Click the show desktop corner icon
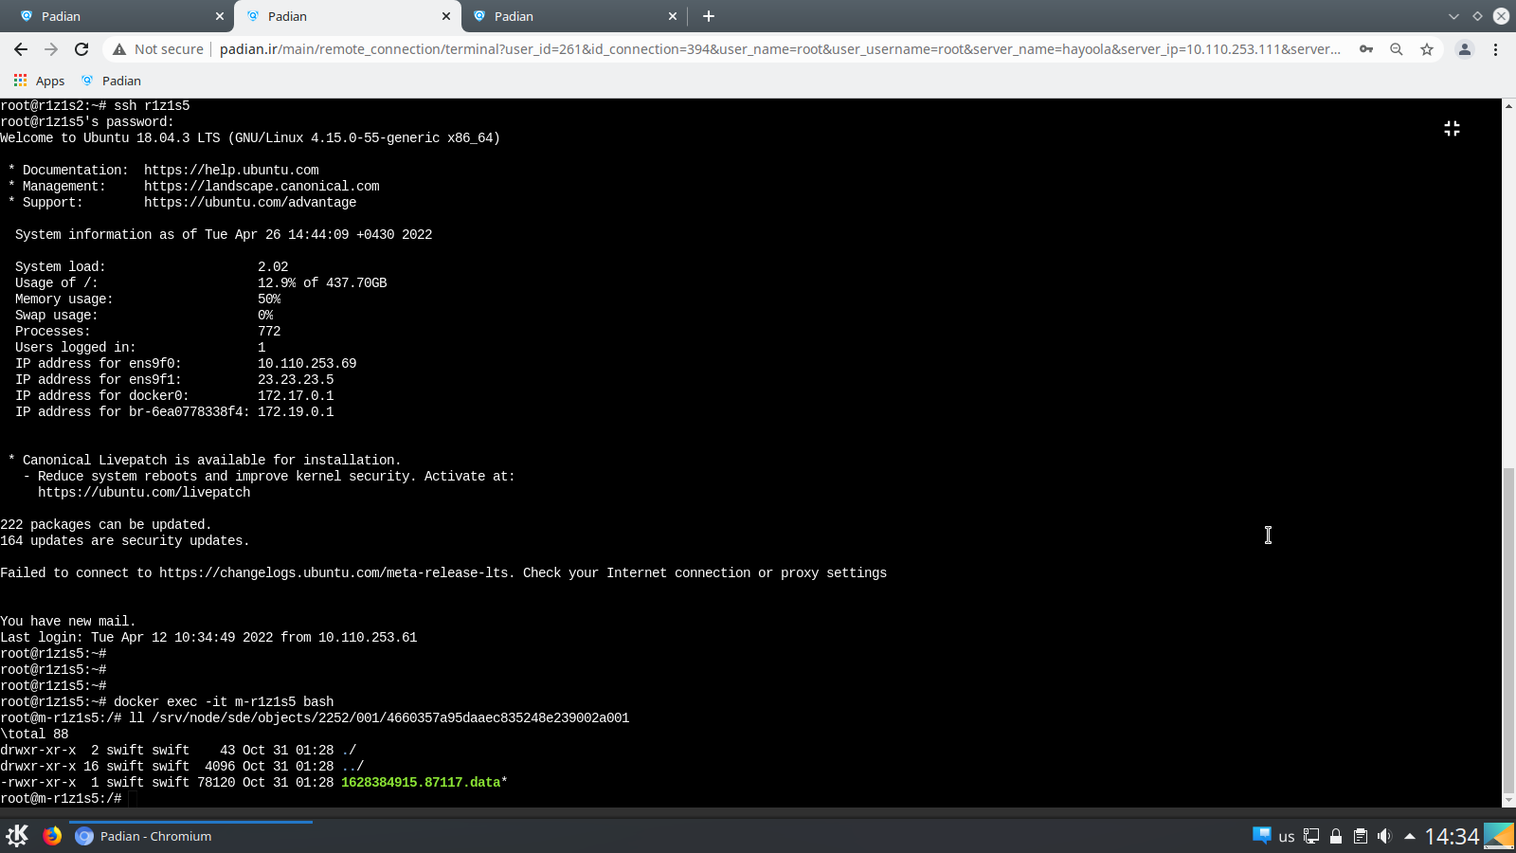The width and height of the screenshot is (1516, 853). pyautogui.click(x=1499, y=836)
